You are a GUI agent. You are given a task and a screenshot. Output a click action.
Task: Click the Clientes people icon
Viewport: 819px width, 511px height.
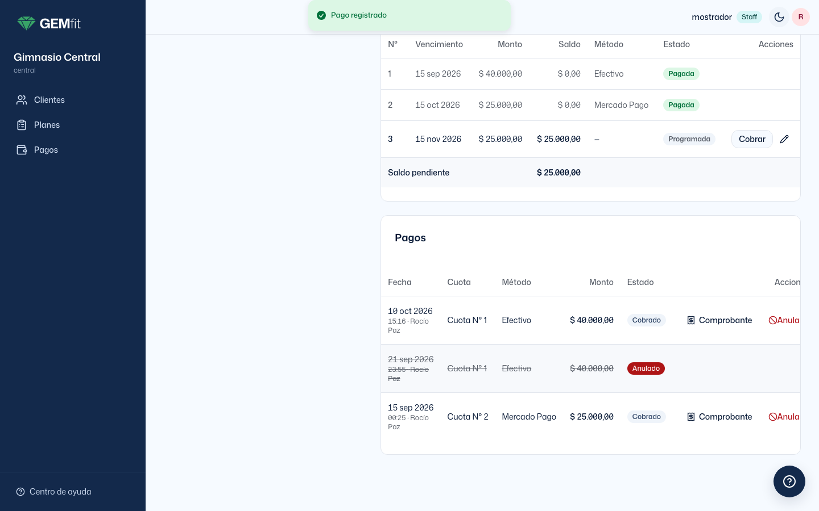point(22,100)
